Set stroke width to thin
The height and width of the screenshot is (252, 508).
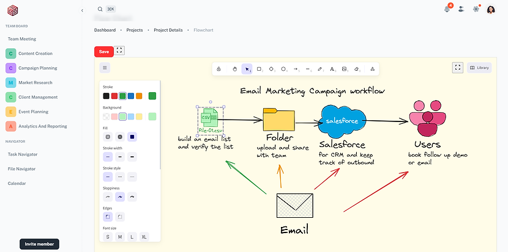coord(108,157)
